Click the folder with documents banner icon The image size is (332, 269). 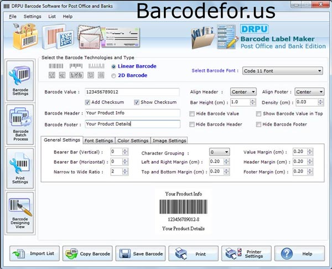(203, 38)
